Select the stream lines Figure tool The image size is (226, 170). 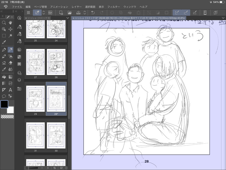pos(4,83)
